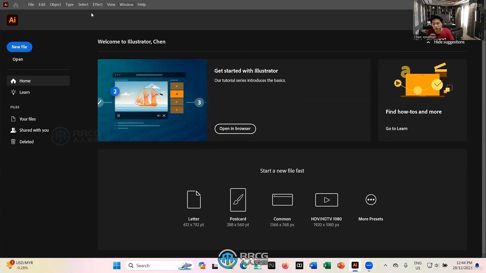Open Notion from the taskbar
Screen dimensions: 486x273
(x=272, y=266)
